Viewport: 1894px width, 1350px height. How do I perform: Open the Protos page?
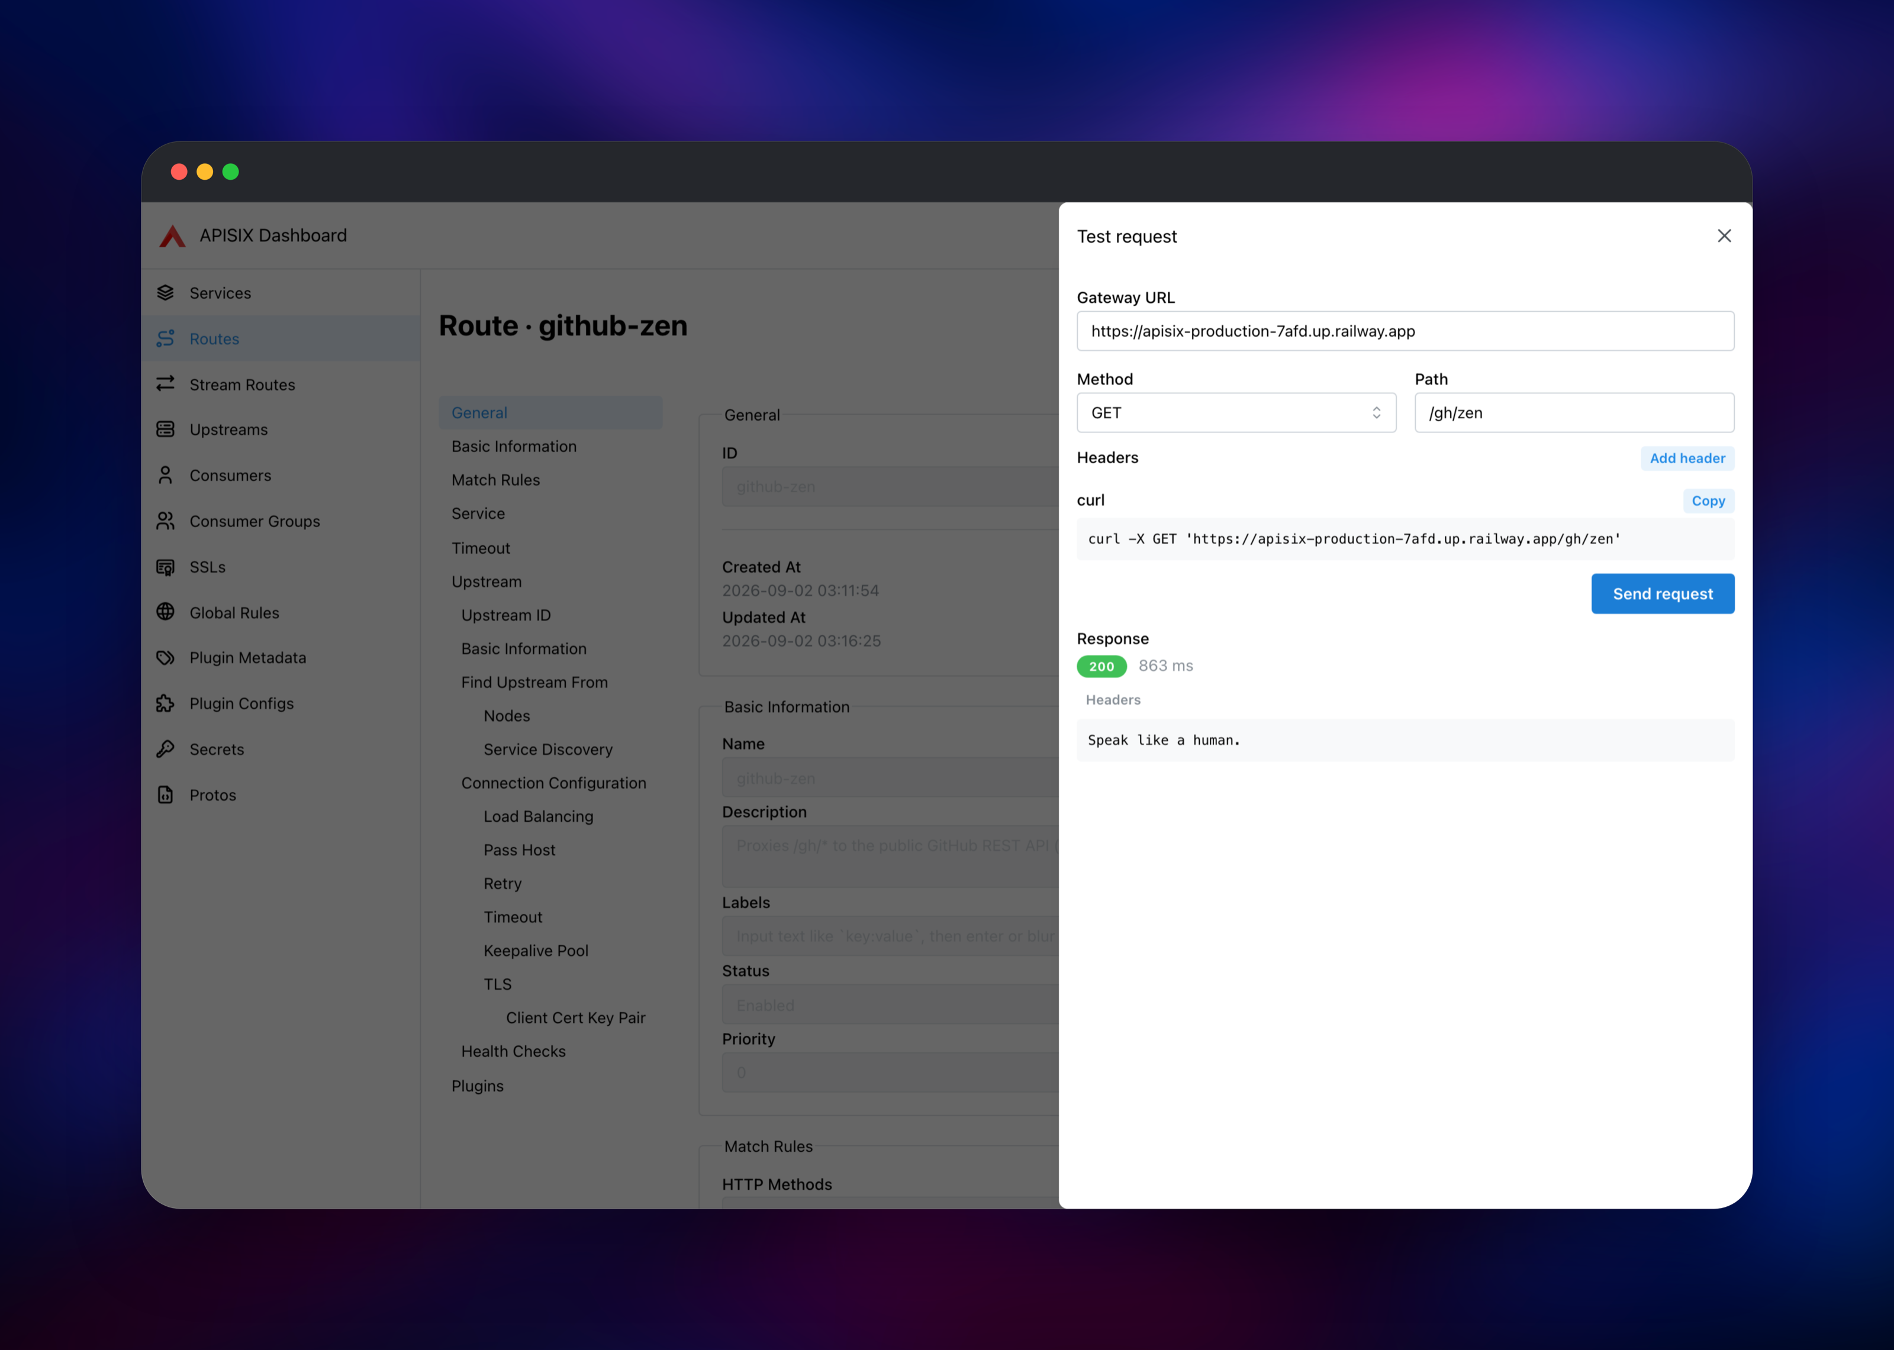click(x=281, y=795)
